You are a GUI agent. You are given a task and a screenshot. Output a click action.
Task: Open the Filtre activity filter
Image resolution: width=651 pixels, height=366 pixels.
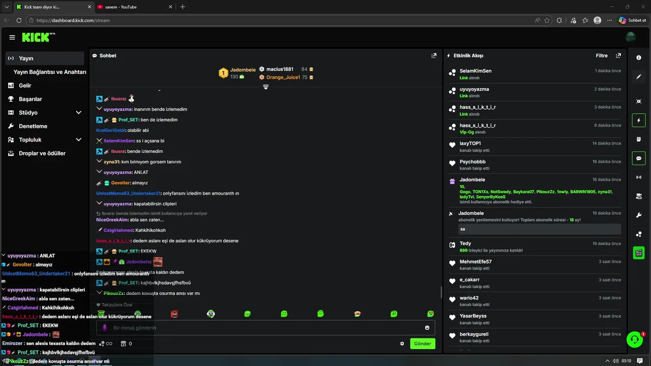pos(602,55)
